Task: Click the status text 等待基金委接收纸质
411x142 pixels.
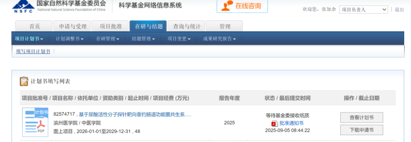Action: (287, 115)
